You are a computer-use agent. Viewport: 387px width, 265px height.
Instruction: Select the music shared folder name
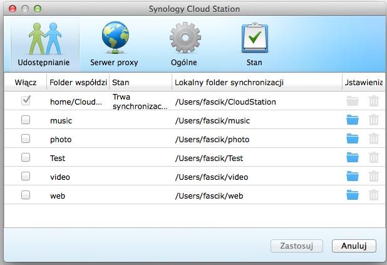[x=61, y=120]
